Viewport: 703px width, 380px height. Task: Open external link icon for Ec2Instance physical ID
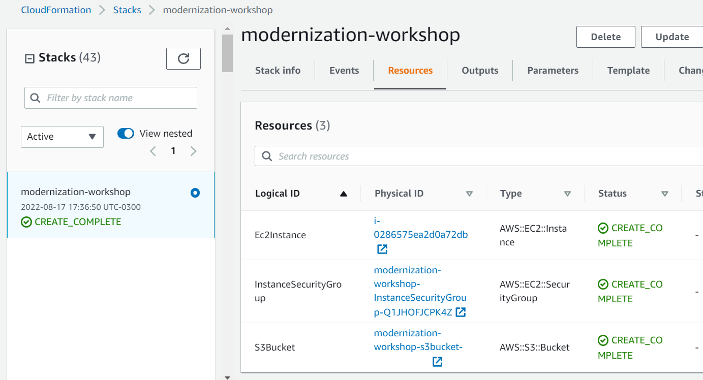[x=382, y=249]
